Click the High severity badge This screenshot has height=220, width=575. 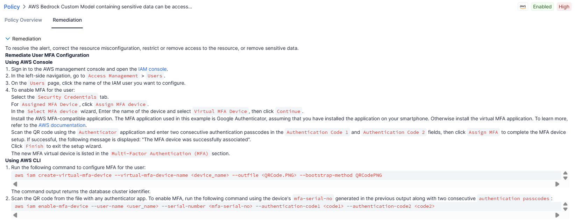[564, 7]
